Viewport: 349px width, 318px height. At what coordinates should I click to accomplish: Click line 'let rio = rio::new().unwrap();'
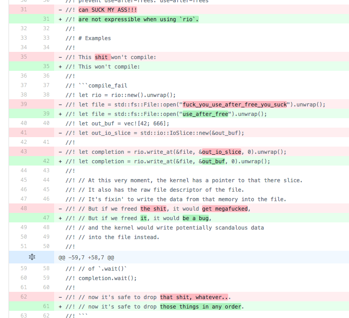pos(121,95)
